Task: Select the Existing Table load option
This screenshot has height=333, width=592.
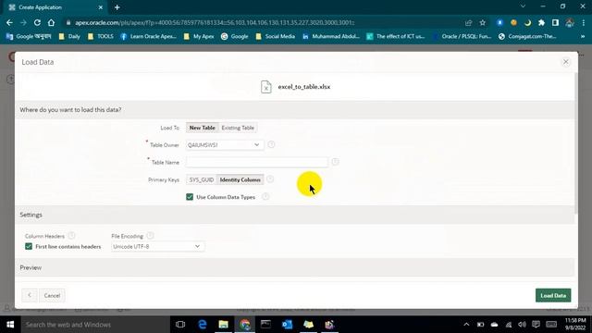Action: [x=238, y=128]
